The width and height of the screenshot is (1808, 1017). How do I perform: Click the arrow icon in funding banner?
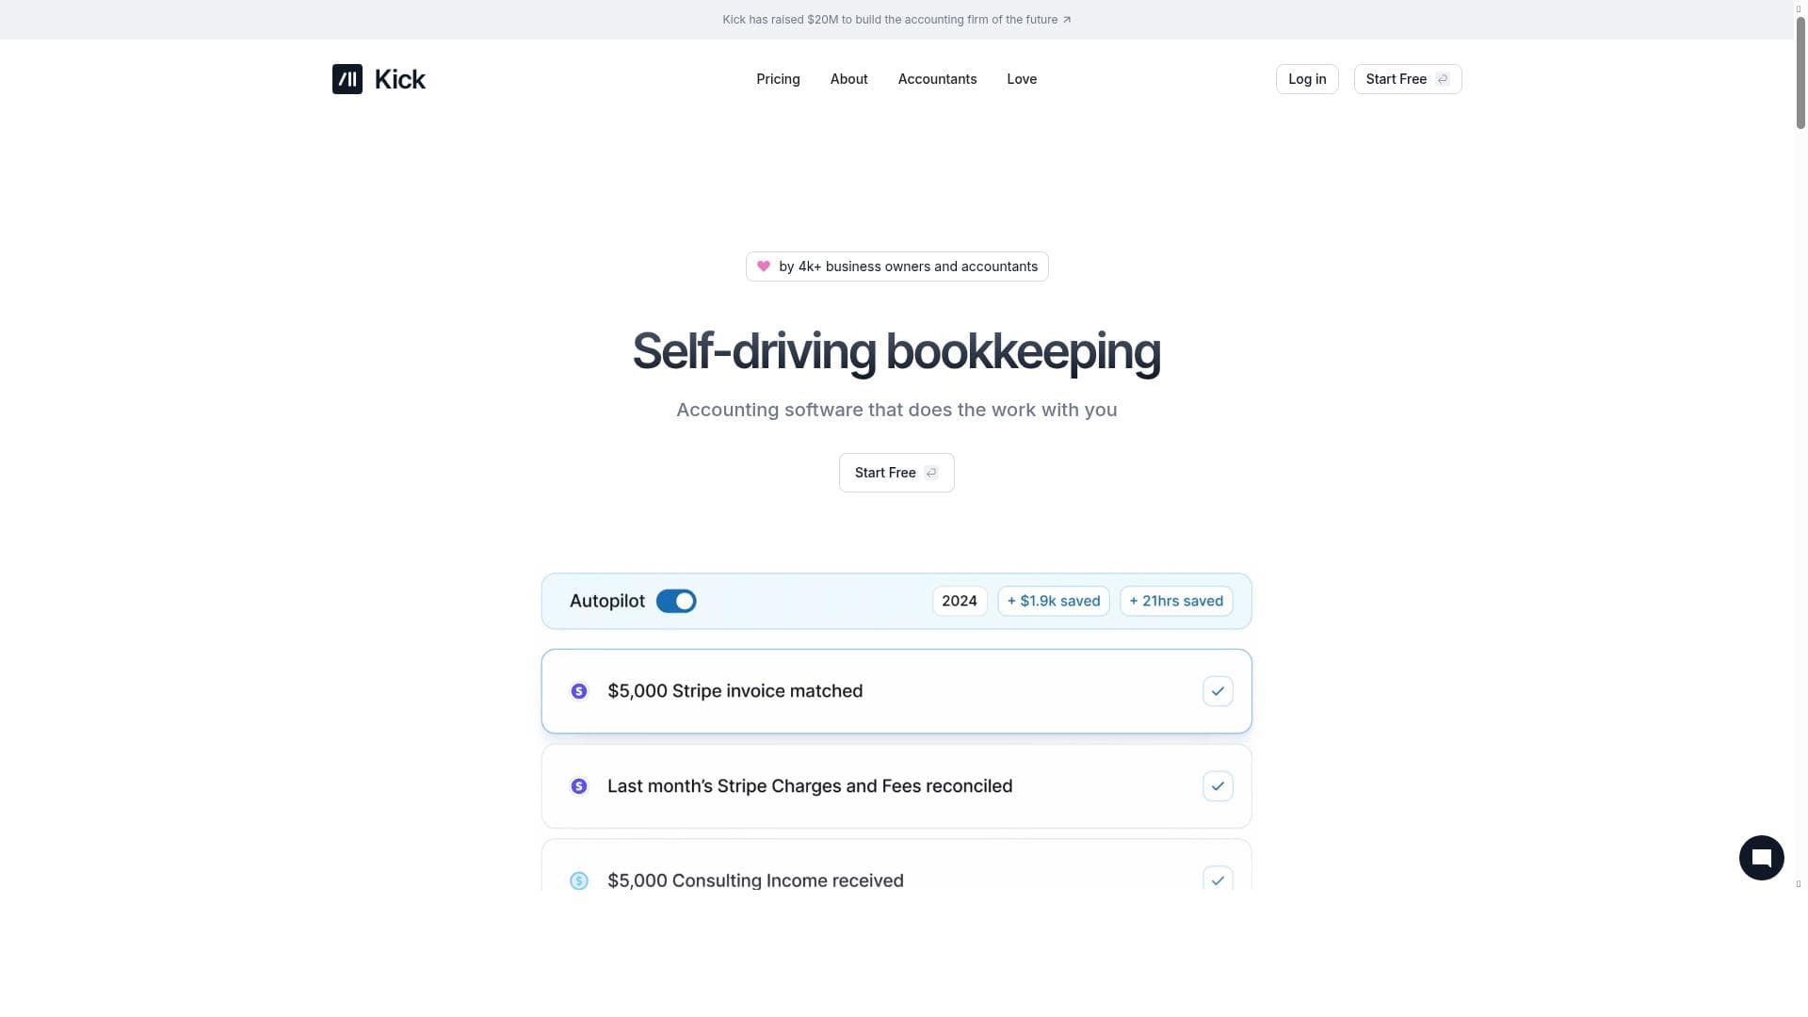1067,20
